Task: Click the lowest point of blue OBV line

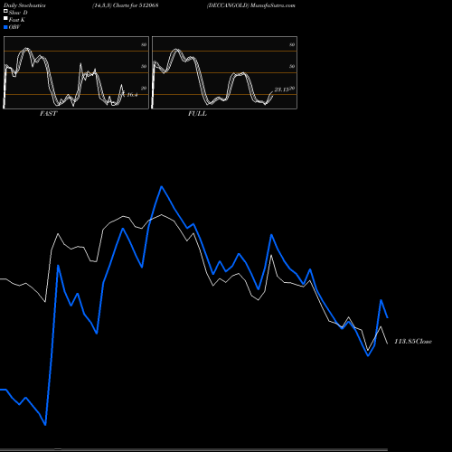Action: coord(45,425)
